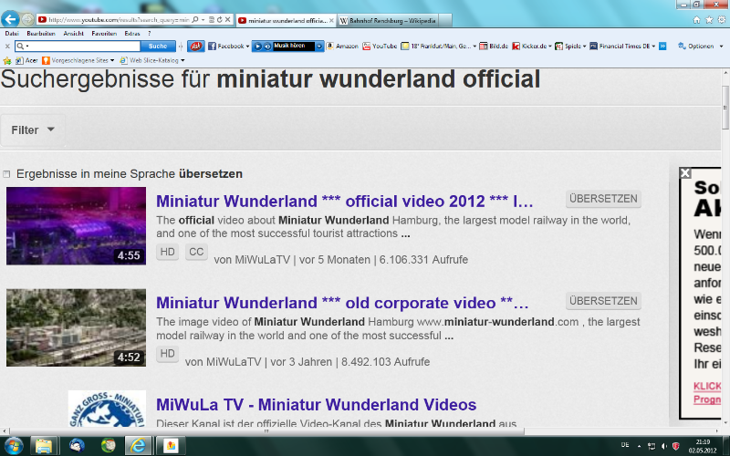Tick the 'Ergebnisse in meine Sprache' checkbox
This screenshot has width=730, height=456.
(x=7, y=174)
